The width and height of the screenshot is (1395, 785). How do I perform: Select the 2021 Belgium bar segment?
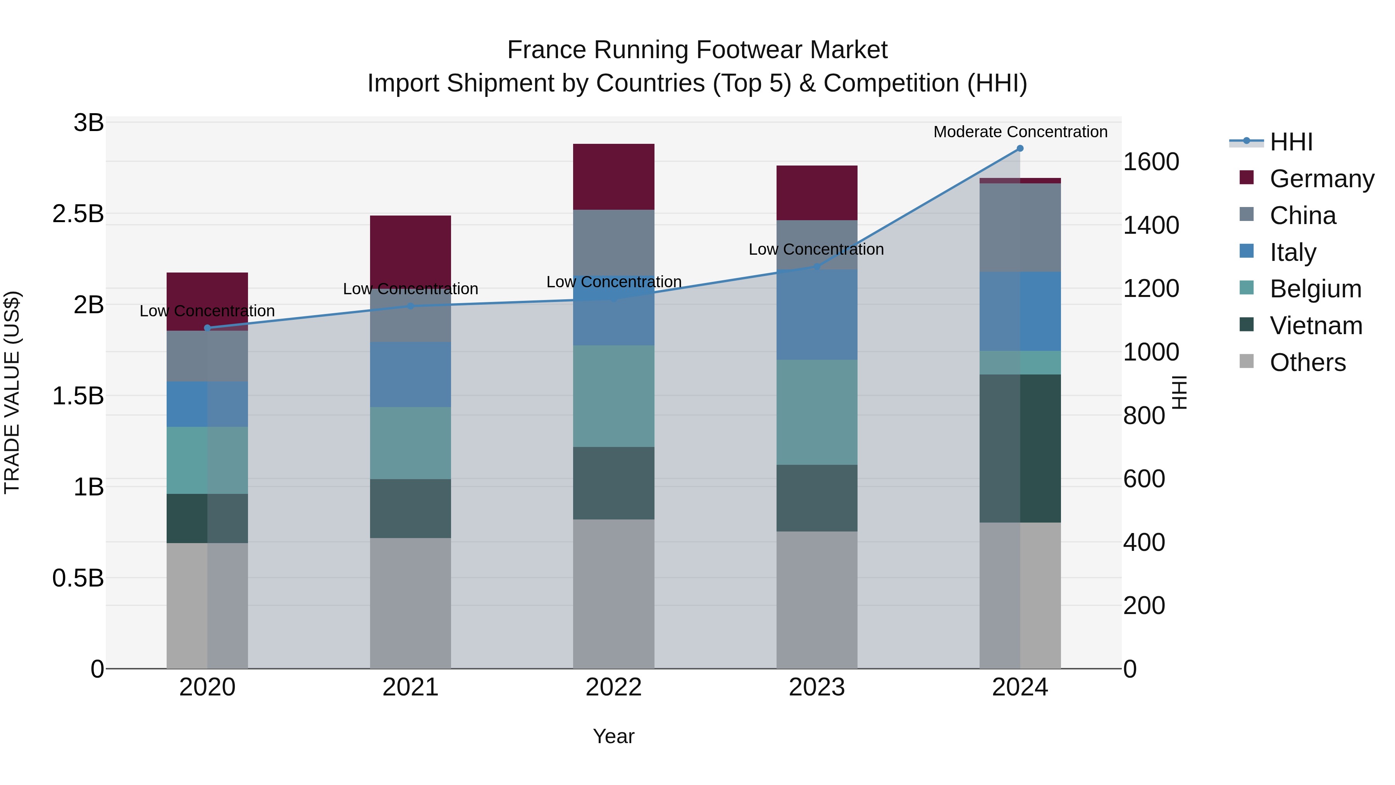[410, 443]
